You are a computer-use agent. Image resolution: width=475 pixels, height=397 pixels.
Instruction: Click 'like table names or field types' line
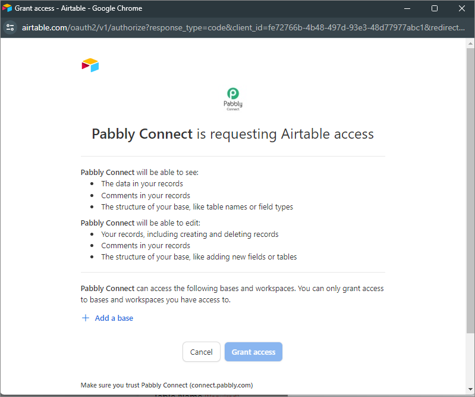click(x=197, y=207)
